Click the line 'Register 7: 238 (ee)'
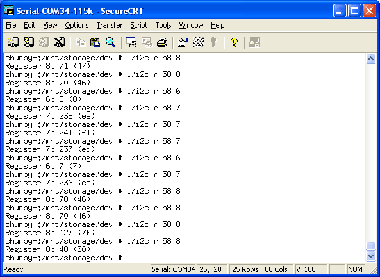 point(50,116)
